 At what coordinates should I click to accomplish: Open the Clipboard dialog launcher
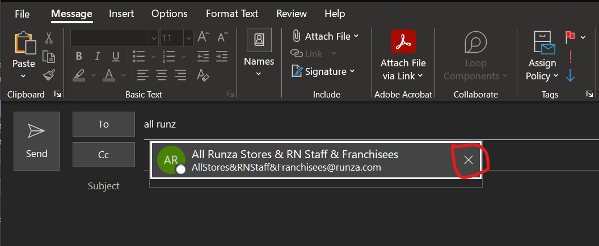58,94
